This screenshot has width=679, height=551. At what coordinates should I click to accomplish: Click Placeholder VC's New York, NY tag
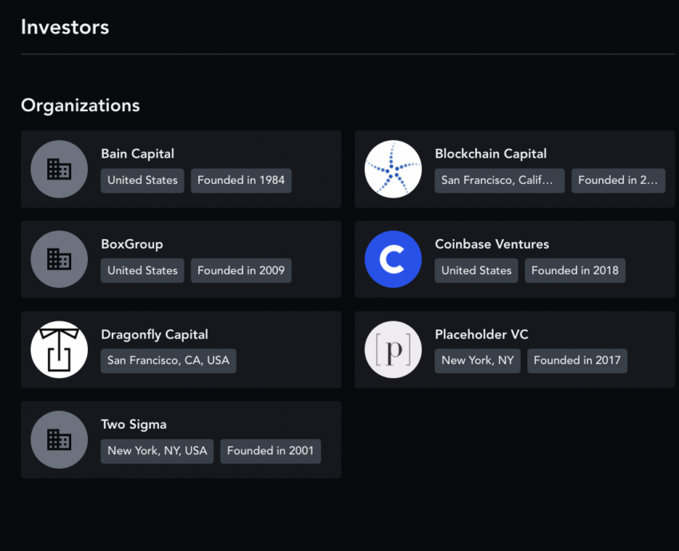pyautogui.click(x=478, y=361)
